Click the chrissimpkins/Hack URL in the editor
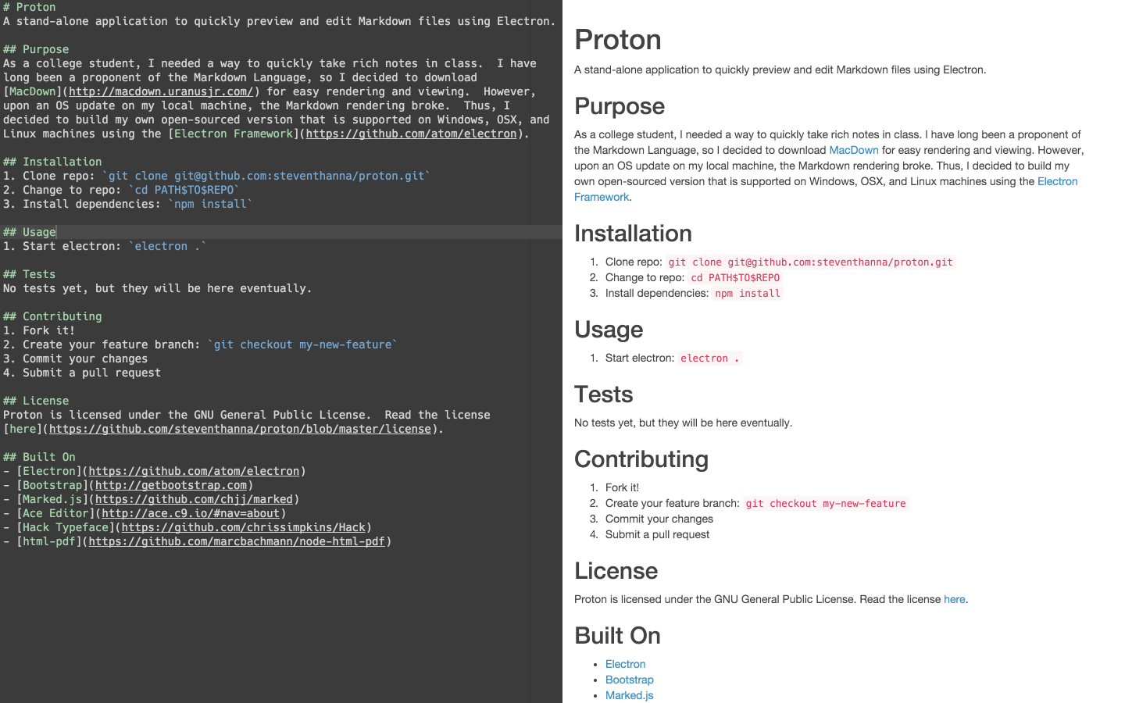 click(243, 527)
